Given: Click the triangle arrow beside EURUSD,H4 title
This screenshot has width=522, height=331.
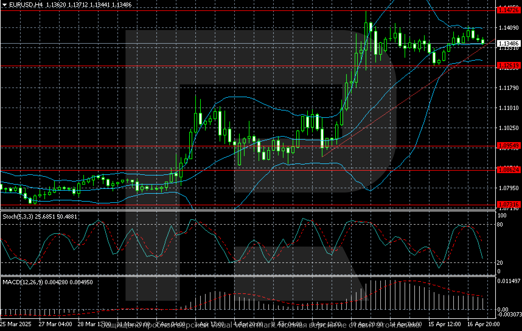Looking at the screenshot, I should click(4, 5).
